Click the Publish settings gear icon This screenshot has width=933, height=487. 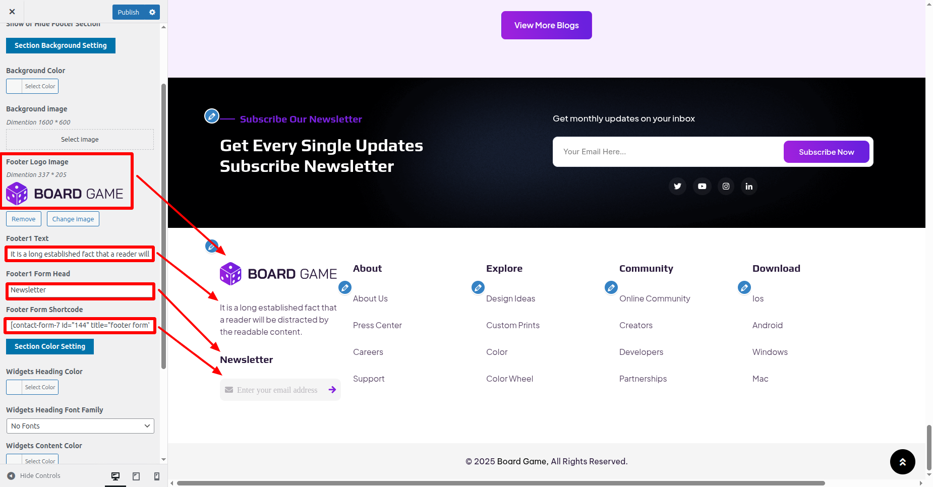coord(152,12)
